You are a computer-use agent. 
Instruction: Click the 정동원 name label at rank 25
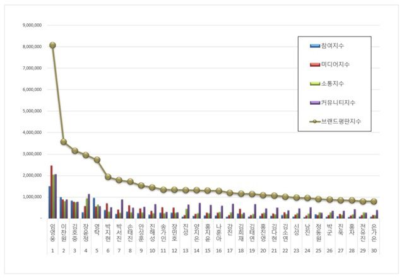(x=318, y=231)
